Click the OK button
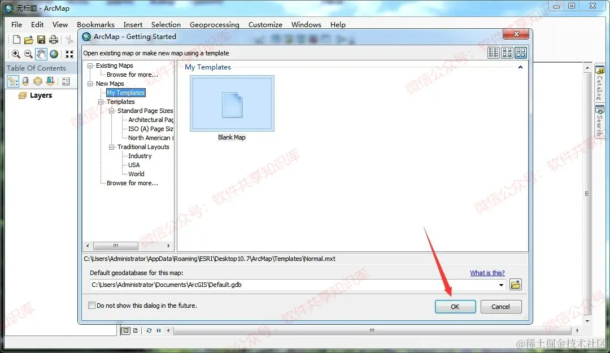This screenshot has height=353, width=610. [x=455, y=307]
